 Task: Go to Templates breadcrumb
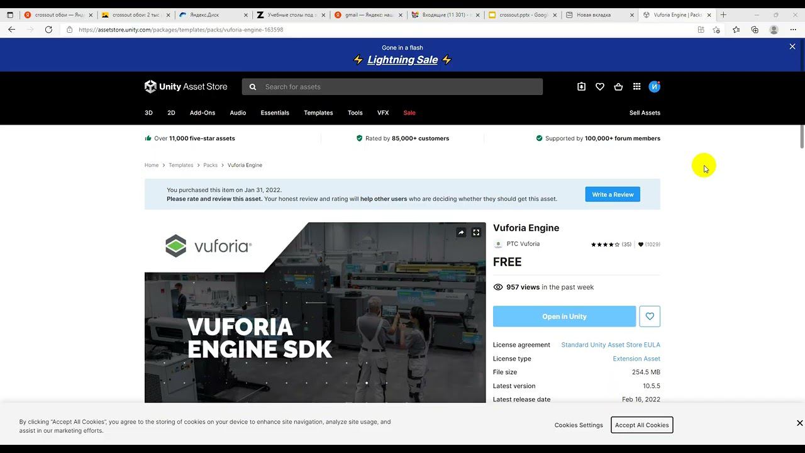pyautogui.click(x=181, y=165)
